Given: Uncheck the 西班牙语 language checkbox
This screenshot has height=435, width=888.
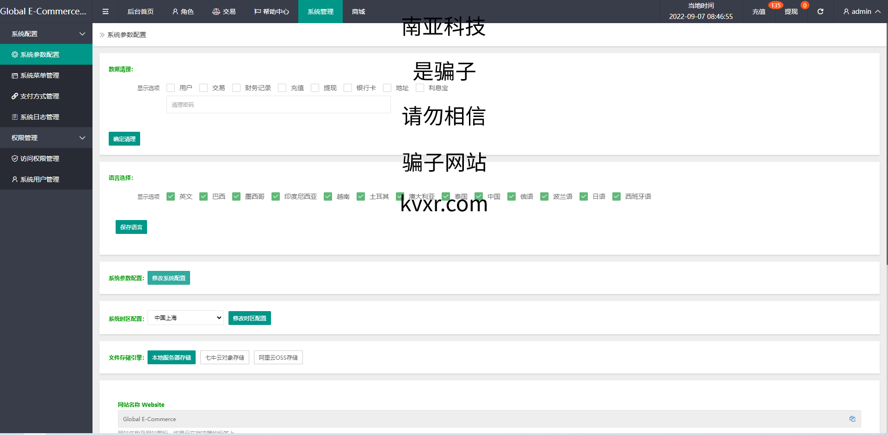Looking at the screenshot, I should [617, 196].
